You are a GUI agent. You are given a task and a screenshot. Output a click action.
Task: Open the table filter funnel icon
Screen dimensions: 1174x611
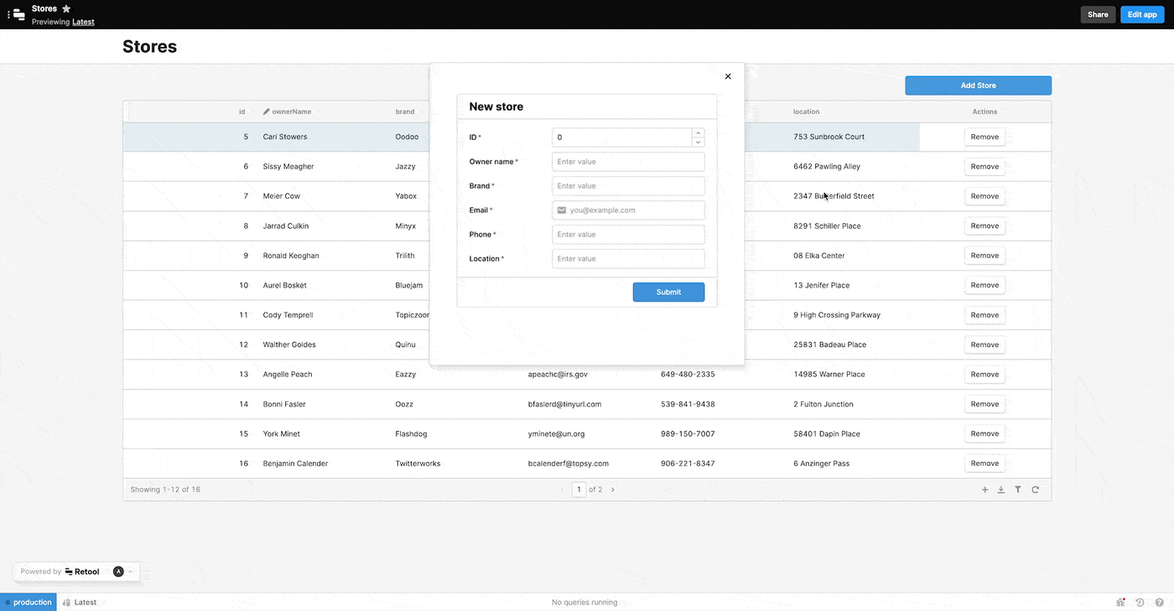pyautogui.click(x=1018, y=489)
